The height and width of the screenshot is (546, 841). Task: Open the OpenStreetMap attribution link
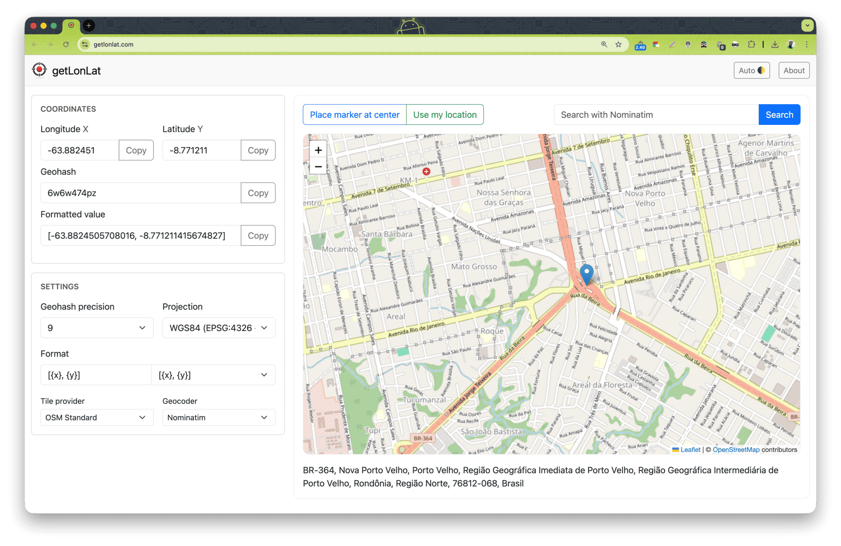736,450
